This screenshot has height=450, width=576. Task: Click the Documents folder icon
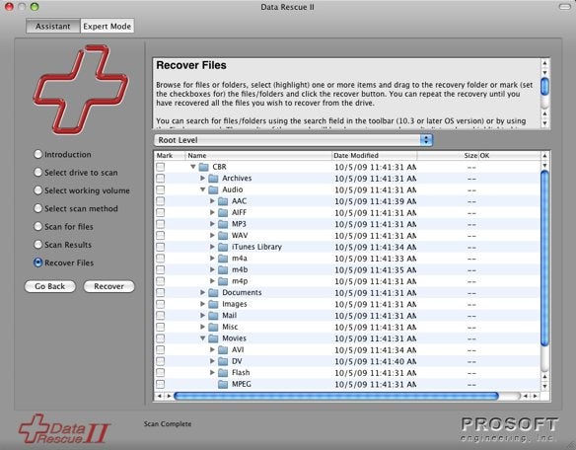coord(213,293)
